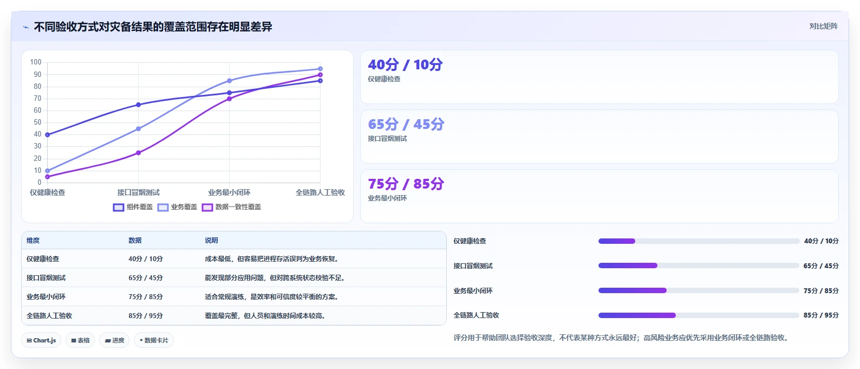The width and height of the screenshot is (860, 369).
Task: Click the title 不同验收方式对灾备结果的覆盖范围存在明显差异
Action: (x=153, y=27)
